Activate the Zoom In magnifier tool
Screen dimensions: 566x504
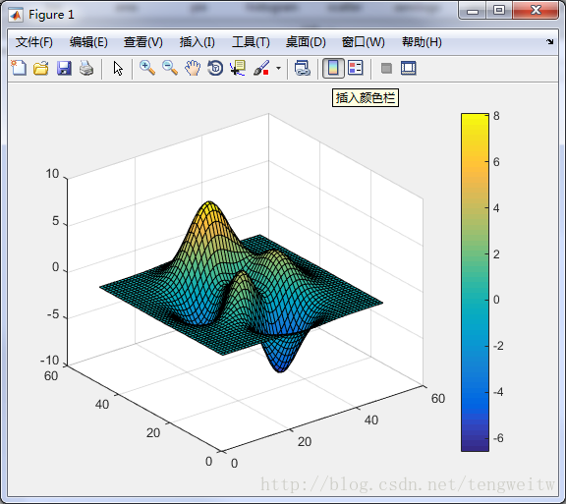point(147,68)
